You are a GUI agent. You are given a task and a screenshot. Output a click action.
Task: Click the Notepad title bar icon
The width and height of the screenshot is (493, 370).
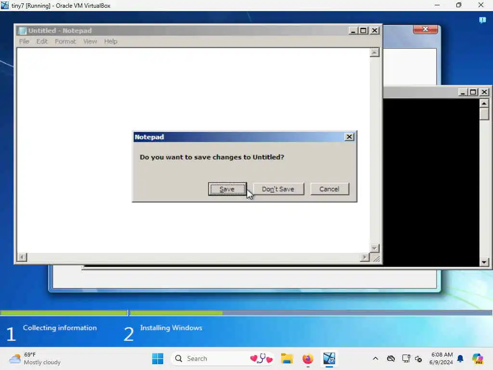point(22,30)
